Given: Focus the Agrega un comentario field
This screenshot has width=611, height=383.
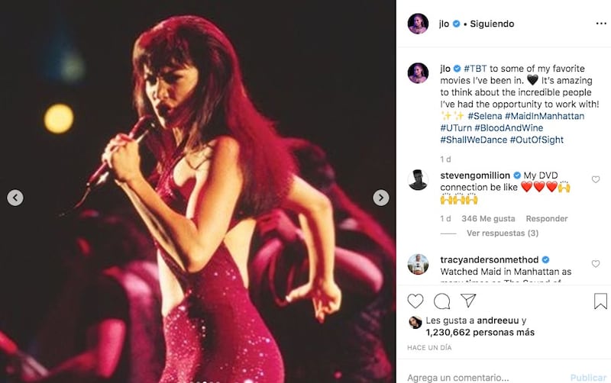Looking at the screenshot, I should coord(485,378).
